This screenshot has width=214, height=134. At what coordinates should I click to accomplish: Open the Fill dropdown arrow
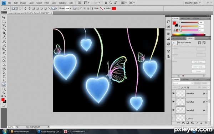pos(208,88)
